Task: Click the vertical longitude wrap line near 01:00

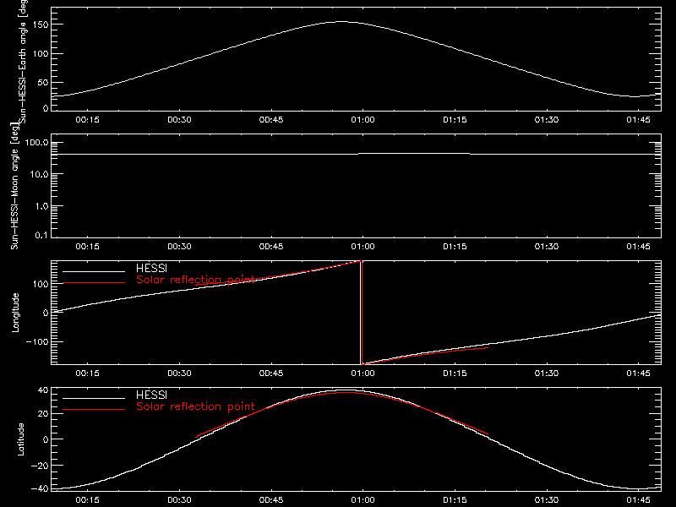Action: [x=361, y=313]
